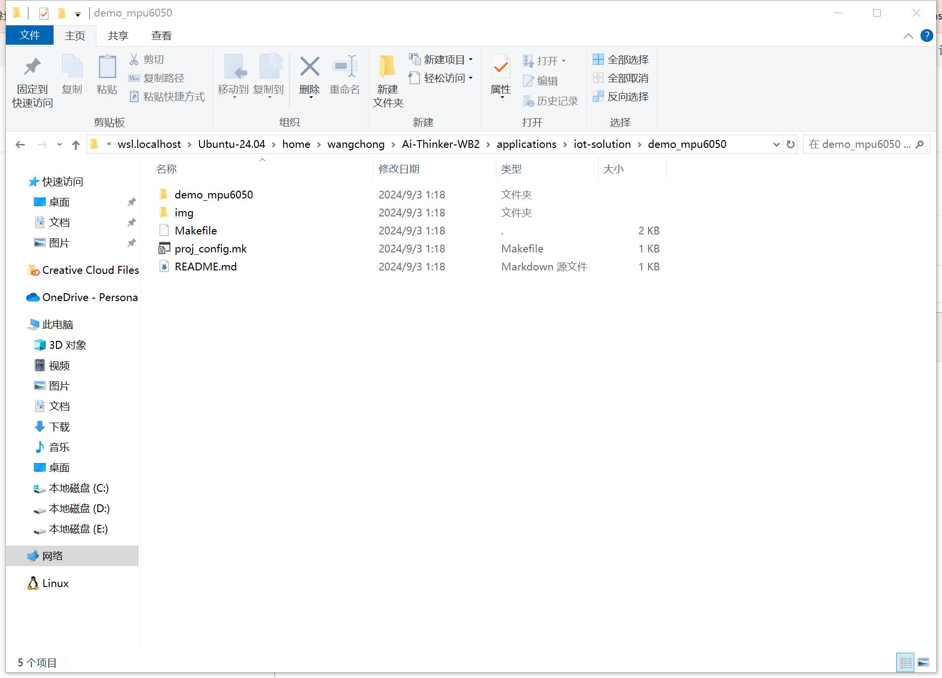Click the Pin to Quick Access icon

click(32, 67)
